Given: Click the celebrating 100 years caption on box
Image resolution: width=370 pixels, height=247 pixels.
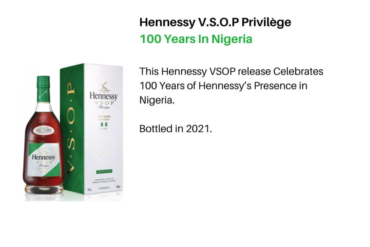Looking at the screenshot, I should tap(104, 180).
